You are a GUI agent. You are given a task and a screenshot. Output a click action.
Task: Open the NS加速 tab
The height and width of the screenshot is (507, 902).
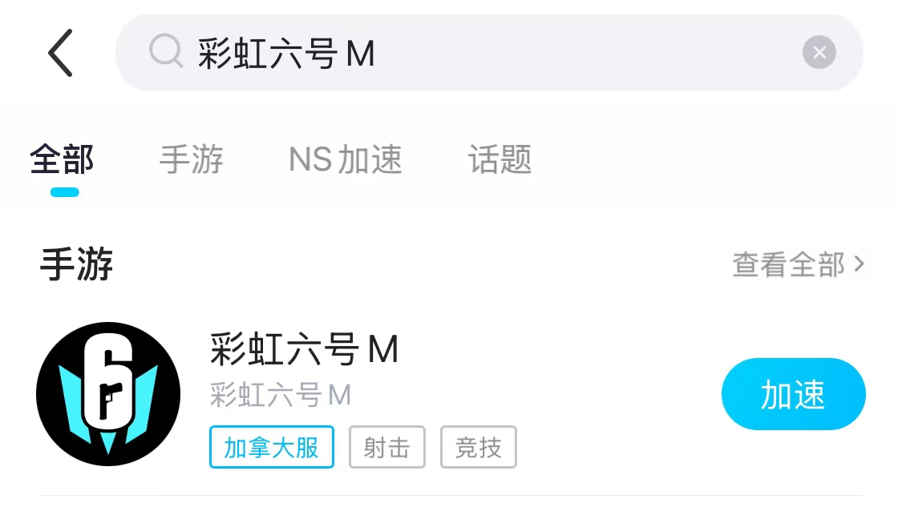[345, 159]
